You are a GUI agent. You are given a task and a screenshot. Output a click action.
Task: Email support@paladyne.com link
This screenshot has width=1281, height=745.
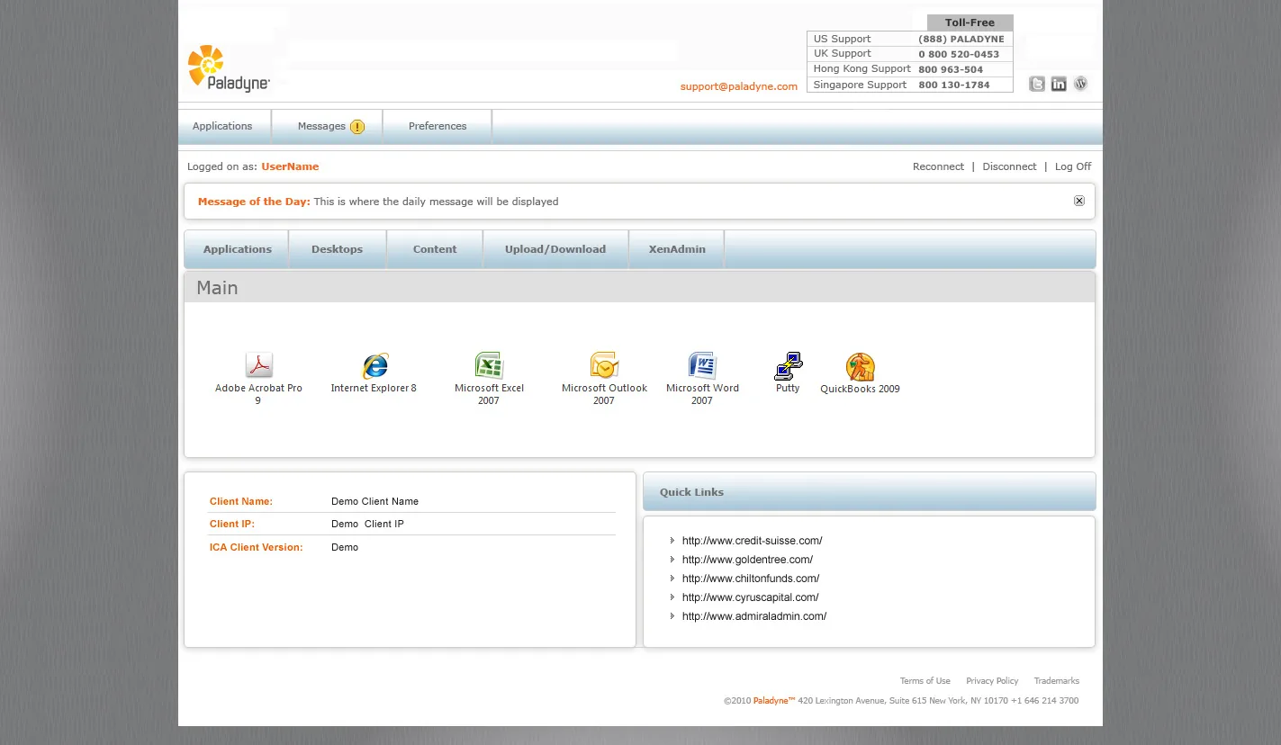[739, 86]
